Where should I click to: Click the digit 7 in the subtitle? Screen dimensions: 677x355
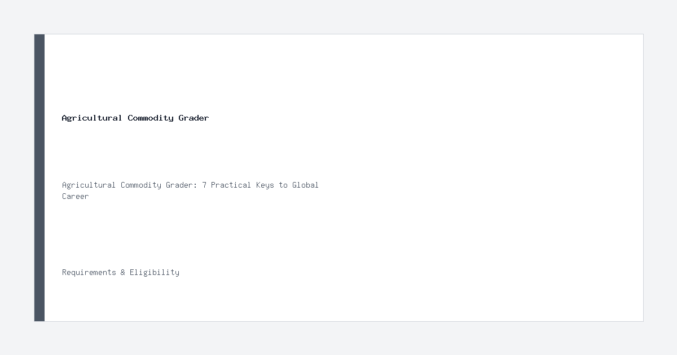[x=204, y=185]
